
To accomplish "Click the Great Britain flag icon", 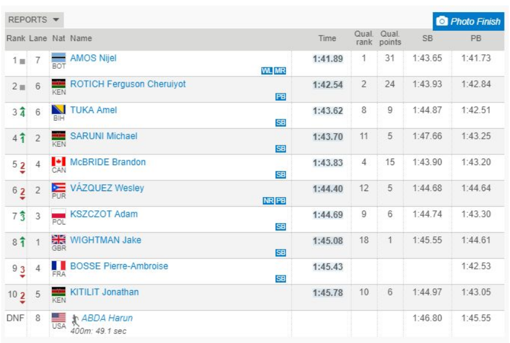I will pos(59,239).
